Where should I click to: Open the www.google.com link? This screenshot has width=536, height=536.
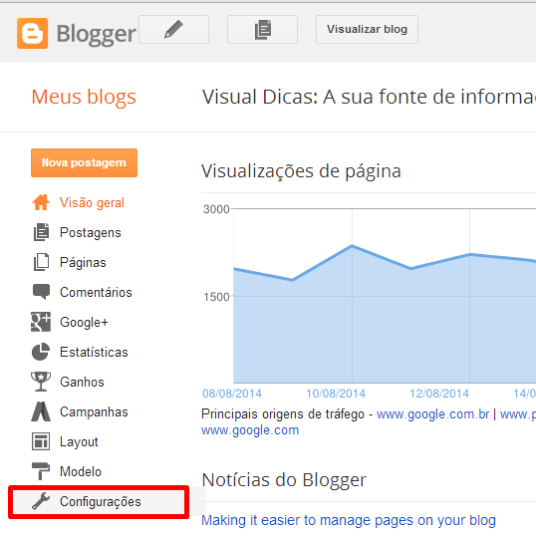(250, 430)
